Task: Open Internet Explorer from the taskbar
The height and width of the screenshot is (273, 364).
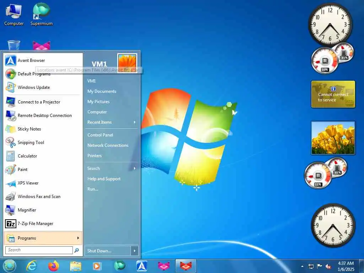Action: (x=32, y=266)
